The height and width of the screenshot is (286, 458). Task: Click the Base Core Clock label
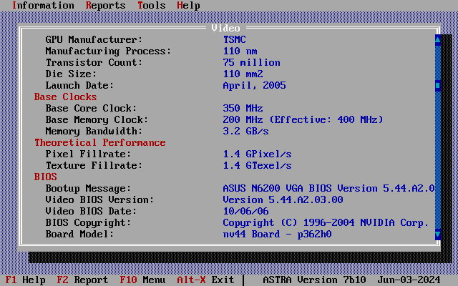(x=91, y=108)
